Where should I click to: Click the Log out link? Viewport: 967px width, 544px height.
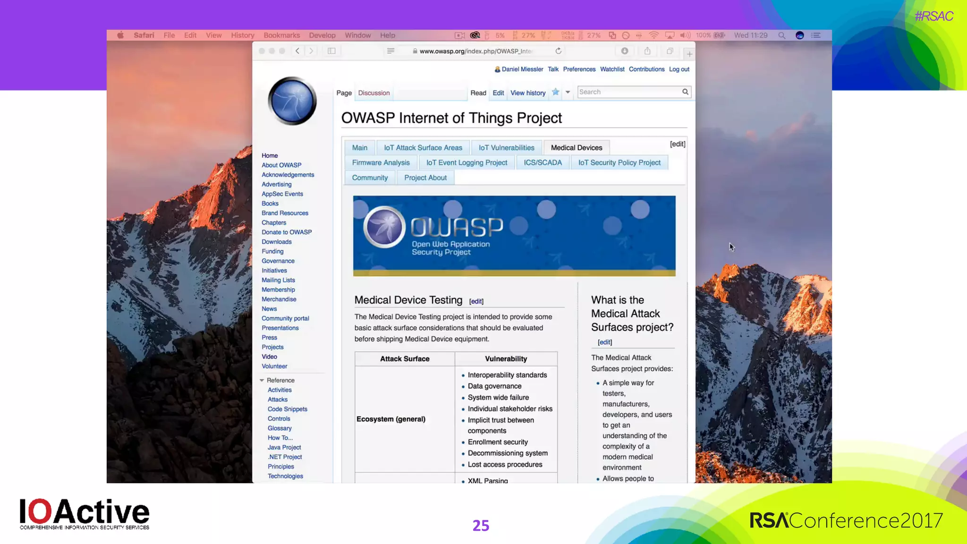[679, 69]
